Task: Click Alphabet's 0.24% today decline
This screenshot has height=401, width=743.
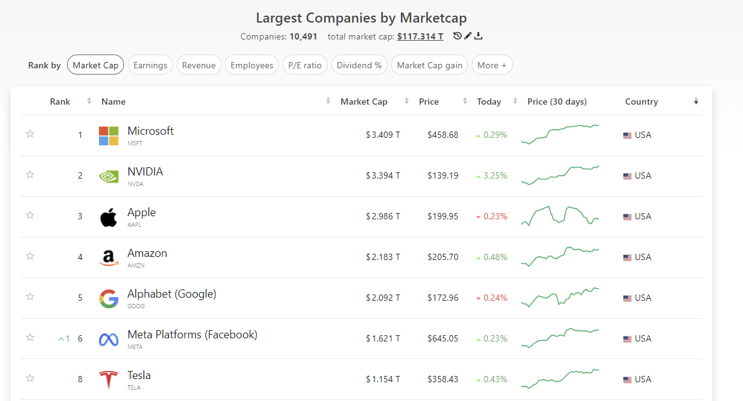Action: click(x=492, y=298)
